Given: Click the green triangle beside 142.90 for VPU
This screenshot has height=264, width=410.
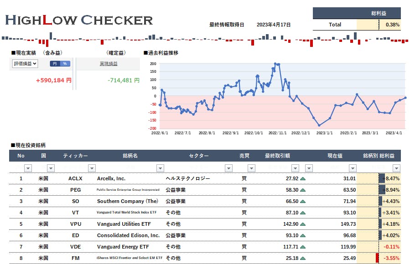Looking at the screenshot, I should pos(303,224).
